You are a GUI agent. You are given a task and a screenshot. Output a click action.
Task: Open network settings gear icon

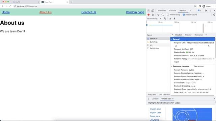coord(214,15)
